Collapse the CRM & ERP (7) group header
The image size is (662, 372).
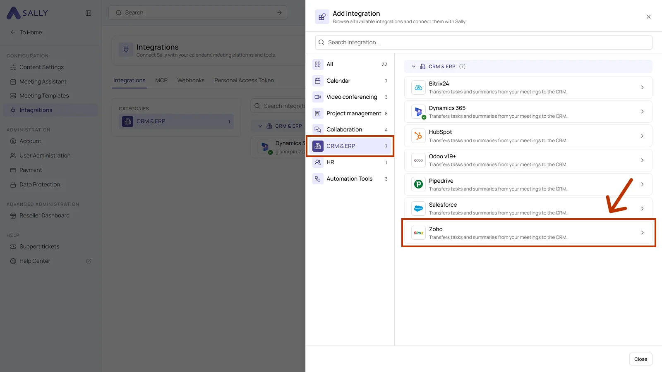[x=528, y=67]
